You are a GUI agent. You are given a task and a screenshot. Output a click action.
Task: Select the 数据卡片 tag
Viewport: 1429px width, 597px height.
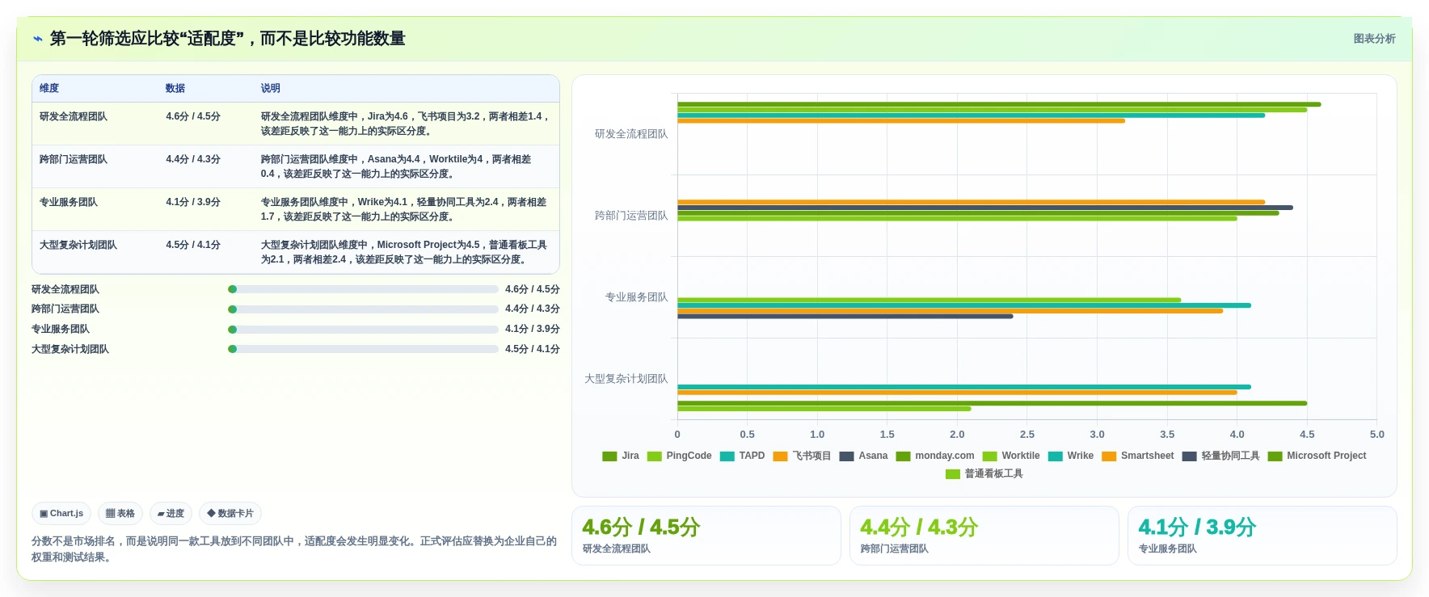230,513
